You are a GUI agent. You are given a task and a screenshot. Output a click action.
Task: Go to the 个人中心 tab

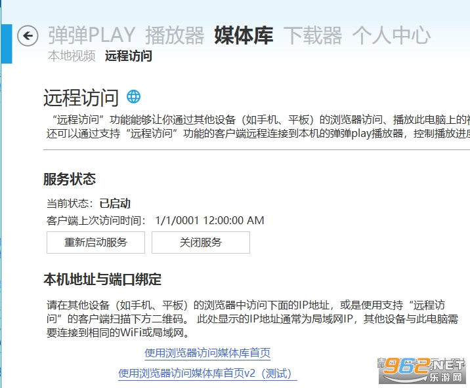pos(391,35)
